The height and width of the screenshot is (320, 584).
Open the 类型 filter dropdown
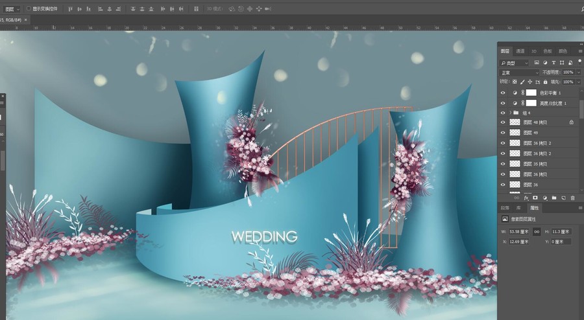514,63
